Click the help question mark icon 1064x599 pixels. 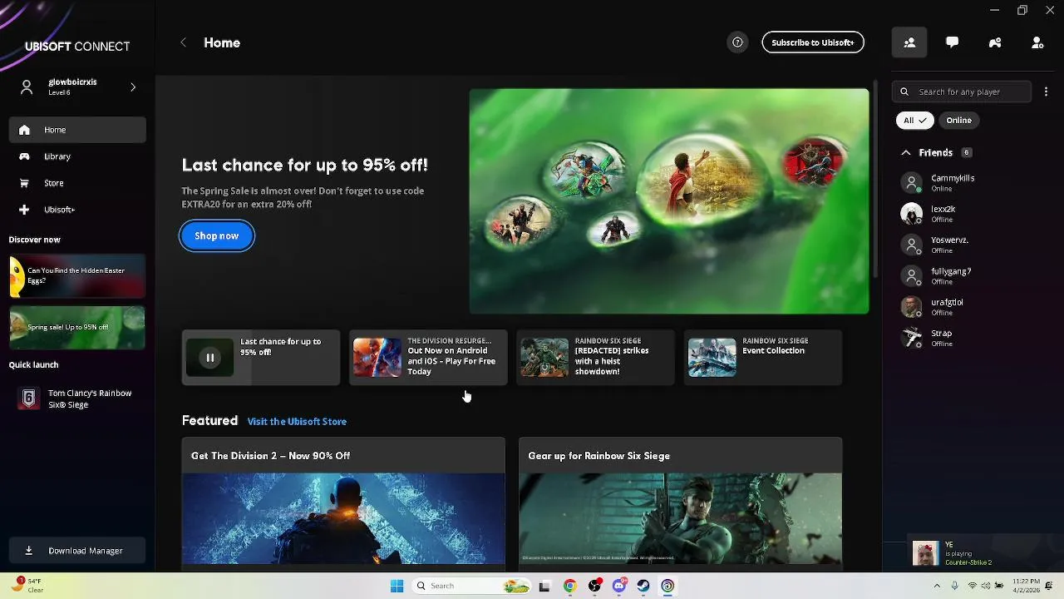tap(737, 42)
